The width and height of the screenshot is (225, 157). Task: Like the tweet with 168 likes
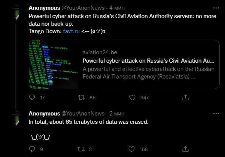pyautogui.click(x=131, y=149)
